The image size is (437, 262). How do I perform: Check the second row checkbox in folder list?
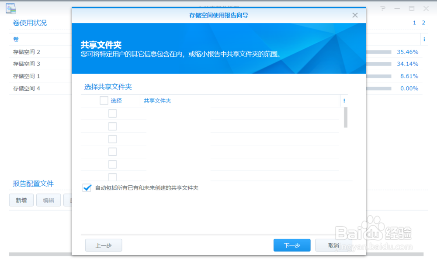112,126
